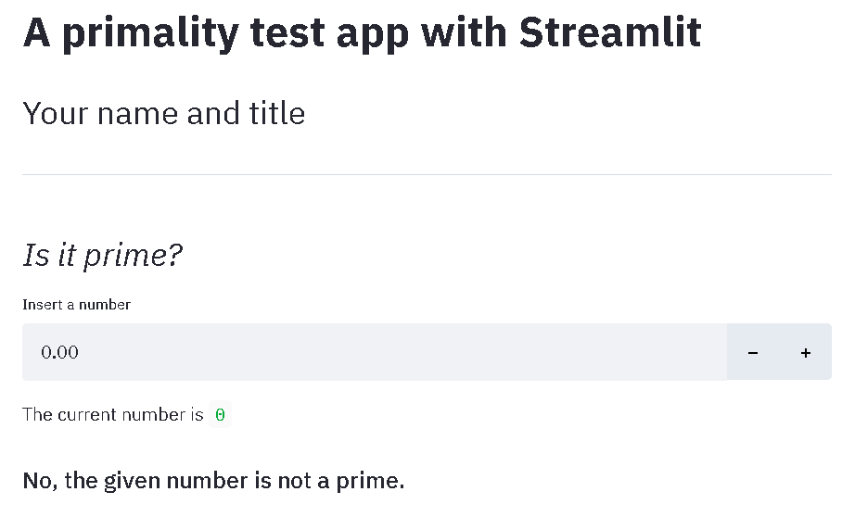Click the minus button to decrement number

753,352
